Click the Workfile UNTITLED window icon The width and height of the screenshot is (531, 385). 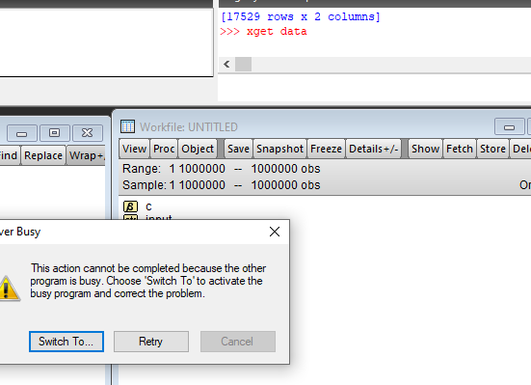(127, 126)
